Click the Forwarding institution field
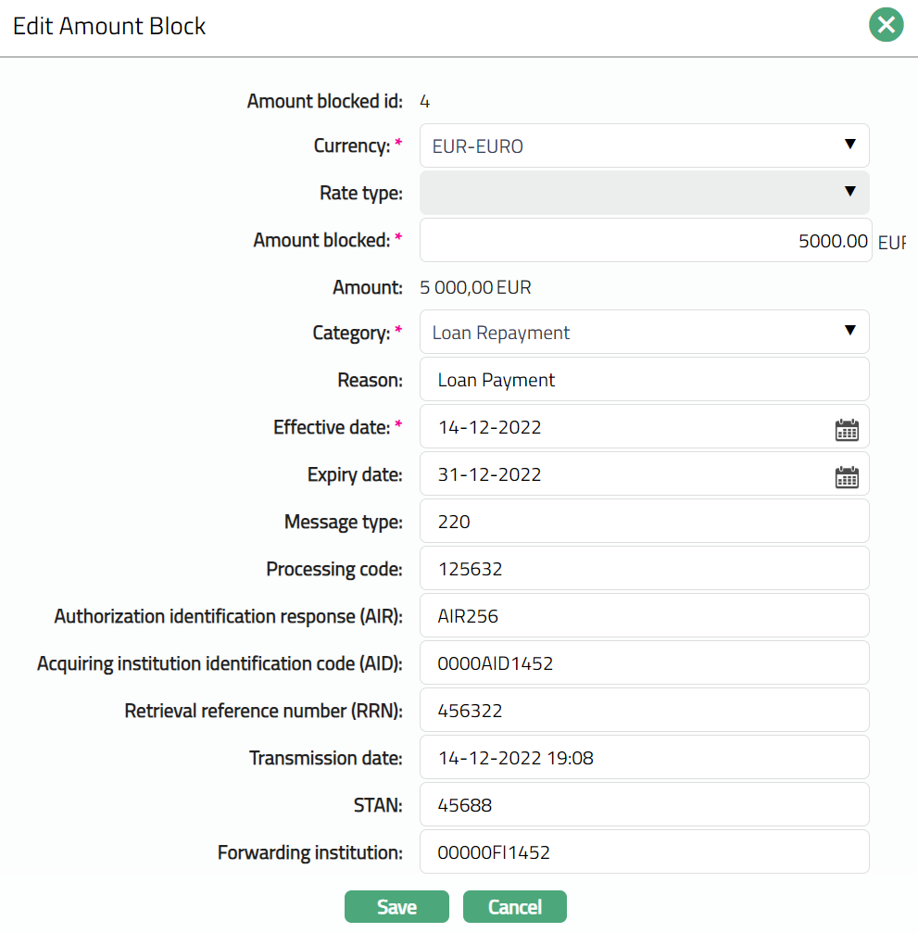Image resolution: width=918 pixels, height=933 pixels. click(644, 852)
